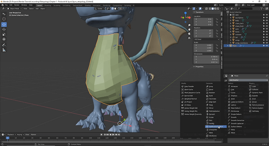Open the Add Modifier dropdown
Image resolution: width=269 pixels, height=146 pixels.
click(x=248, y=80)
